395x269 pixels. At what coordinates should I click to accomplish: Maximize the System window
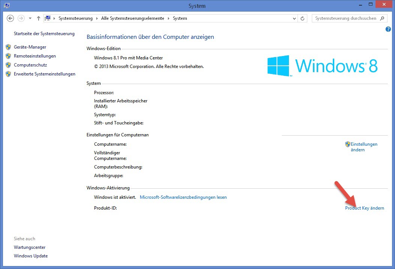(371, 4)
